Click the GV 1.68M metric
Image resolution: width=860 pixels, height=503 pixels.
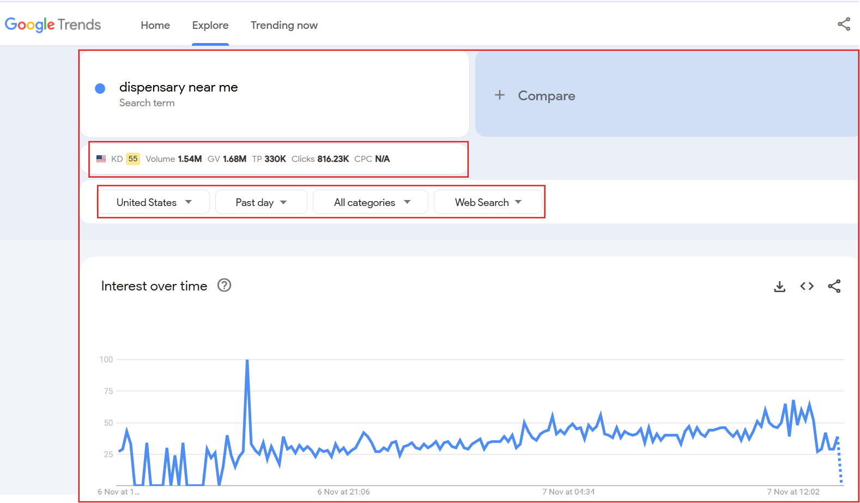click(227, 159)
